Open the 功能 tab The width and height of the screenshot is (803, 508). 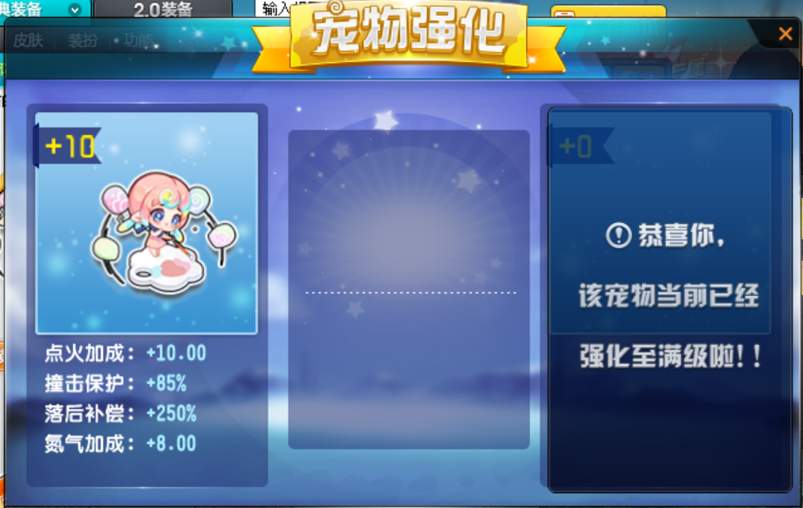pos(138,40)
